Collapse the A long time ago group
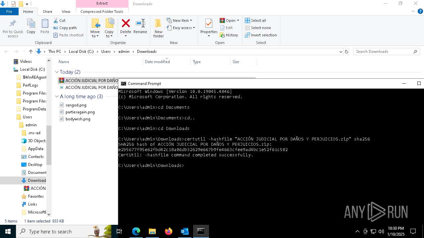Image resolution: width=424 pixels, height=238 pixels. (57, 97)
